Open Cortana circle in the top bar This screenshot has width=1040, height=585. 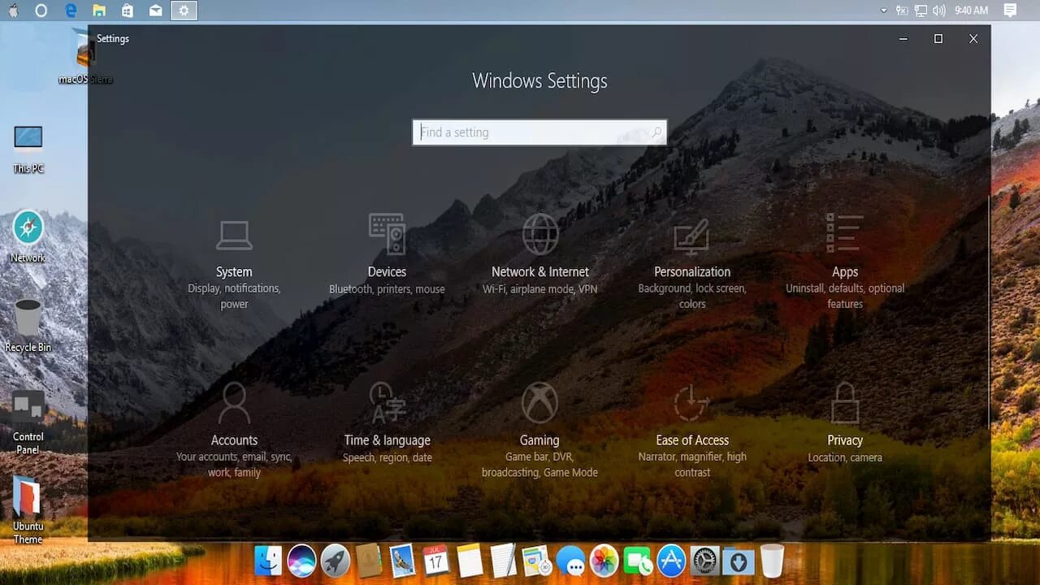41,11
